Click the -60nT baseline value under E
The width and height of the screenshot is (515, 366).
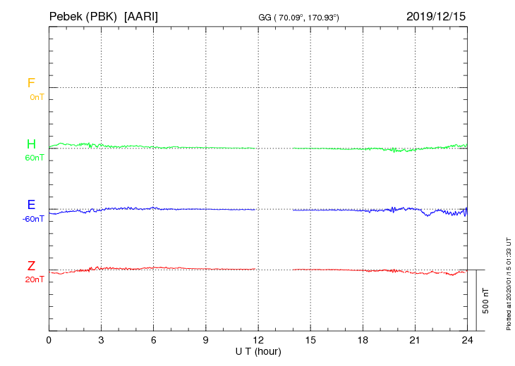tap(32, 219)
